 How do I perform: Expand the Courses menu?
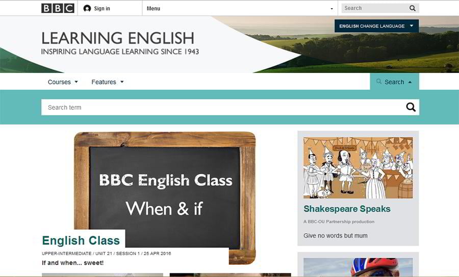tap(63, 82)
